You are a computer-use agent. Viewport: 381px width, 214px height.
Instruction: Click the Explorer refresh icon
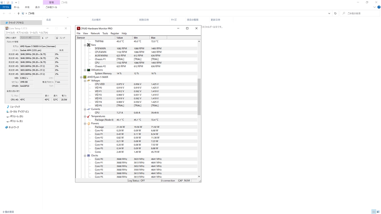335,13
